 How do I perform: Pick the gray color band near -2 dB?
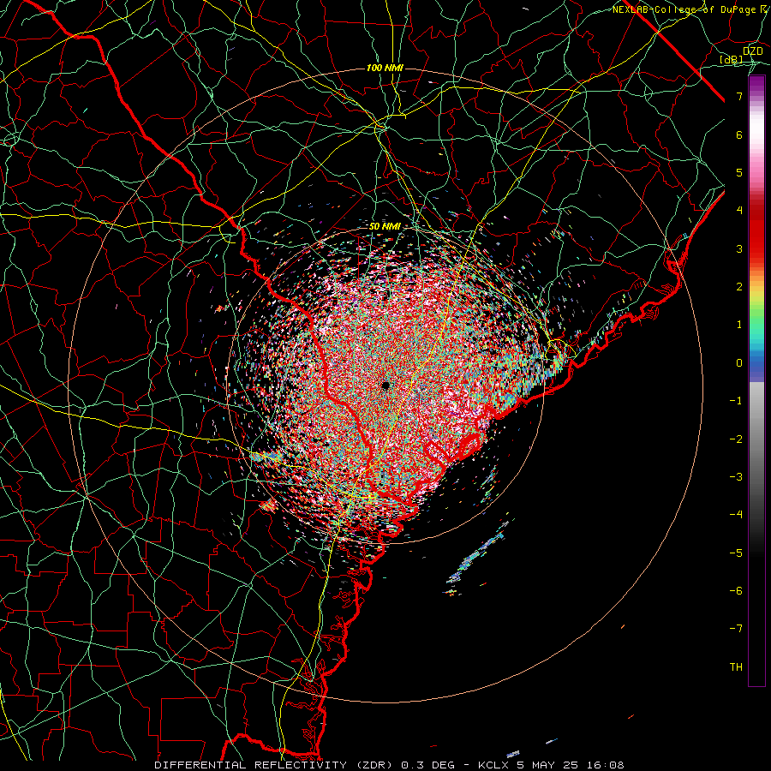(756, 439)
